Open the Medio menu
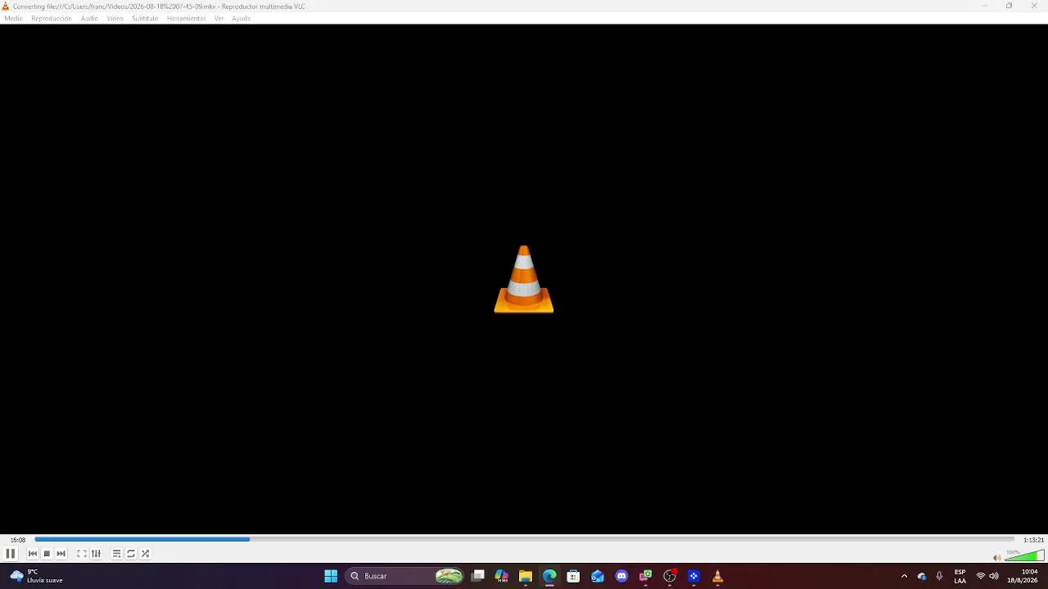Screen dimensions: 1048x589 click(14, 18)
